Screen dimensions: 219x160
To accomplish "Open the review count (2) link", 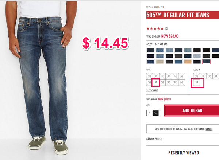I will [166, 28].
